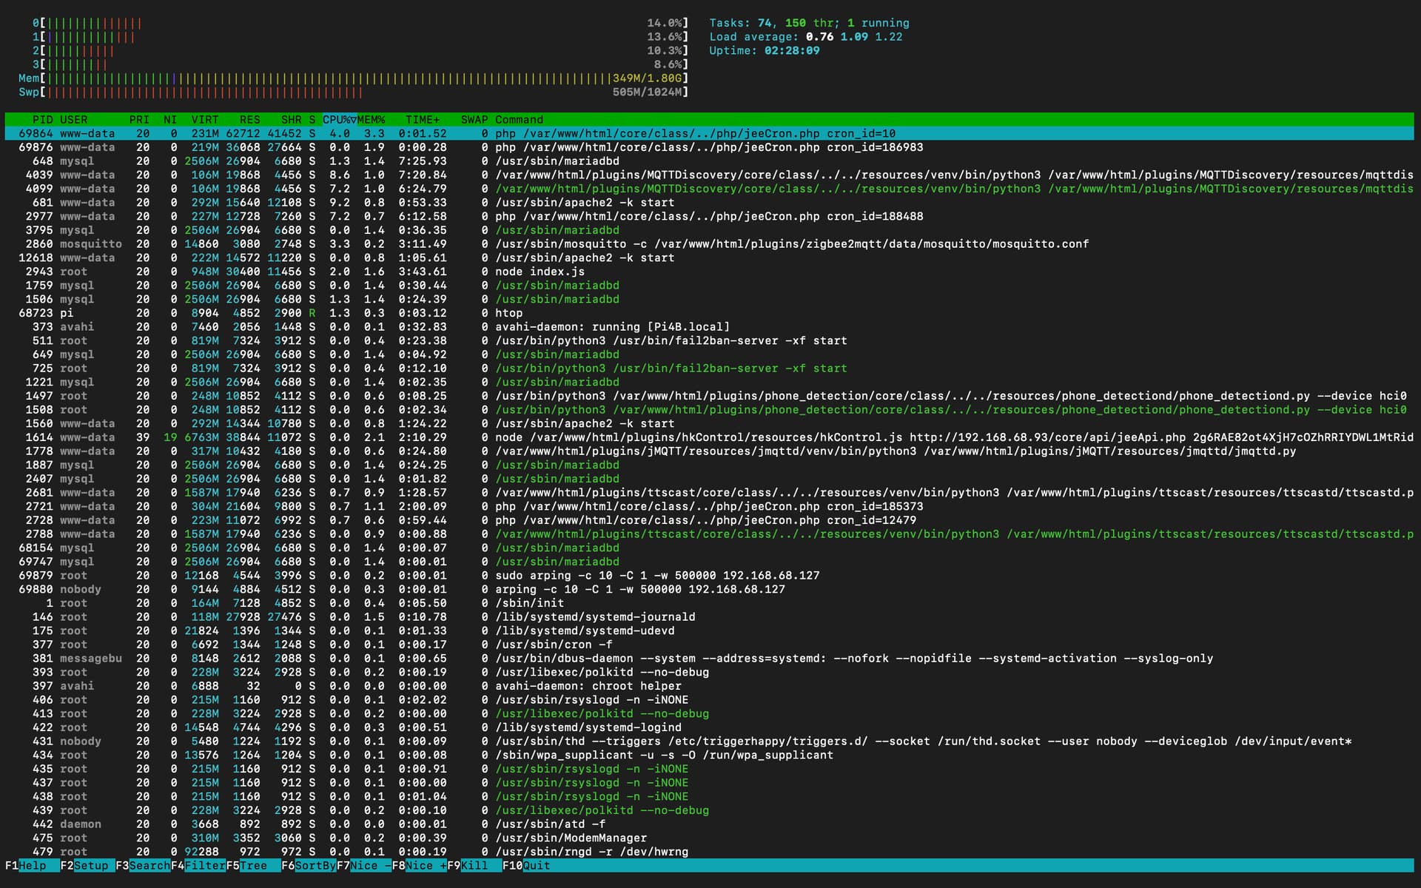
Task: Open the F6 SortBy selector
Action: tap(315, 865)
